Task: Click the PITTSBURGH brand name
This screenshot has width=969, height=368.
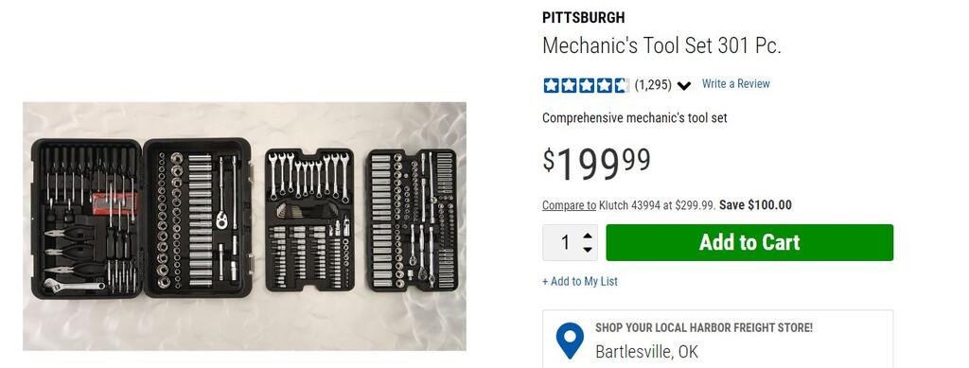Action: 583,17
